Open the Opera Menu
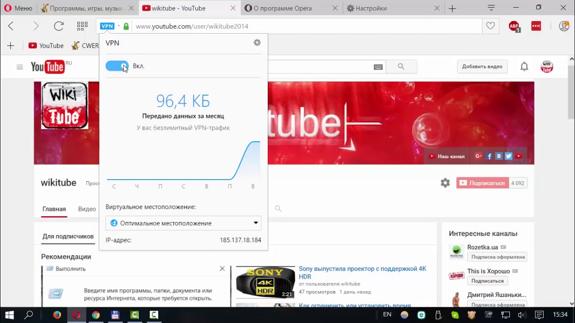Image resolution: width=575 pixels, height=323 pixels. 18,8
